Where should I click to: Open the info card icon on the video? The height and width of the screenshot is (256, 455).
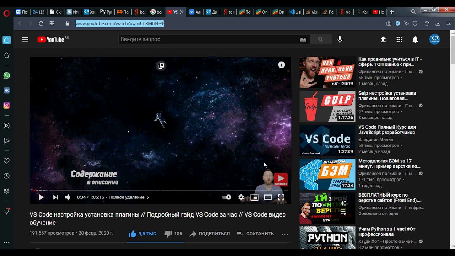pos(282,65)
